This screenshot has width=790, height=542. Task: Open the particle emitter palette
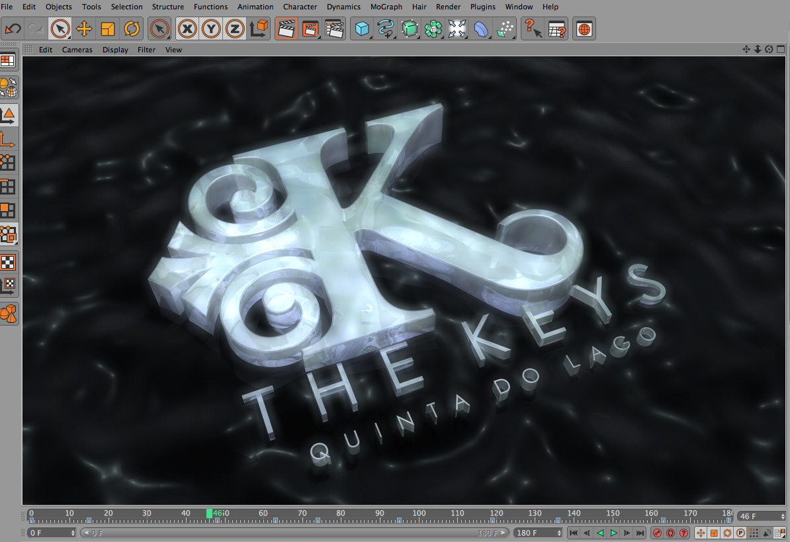[x=505, y=28]
